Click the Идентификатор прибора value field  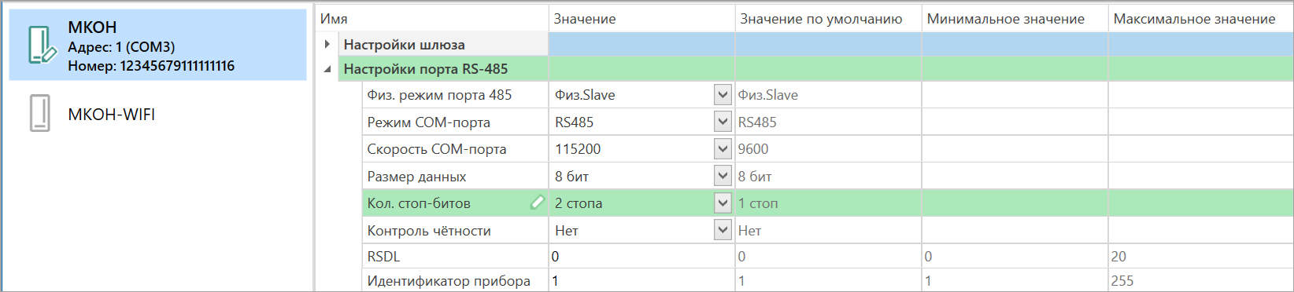coord(641,281)
